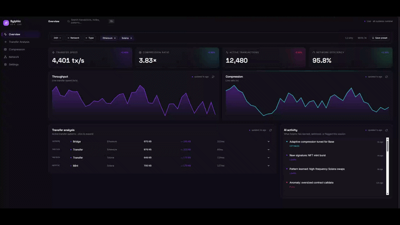Click the bookmark icon in Save preset
The width and height of the screenshot is (400, 225).
coord(373,38)
